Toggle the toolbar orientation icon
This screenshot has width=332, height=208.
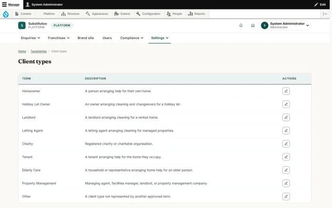[325, 14]
